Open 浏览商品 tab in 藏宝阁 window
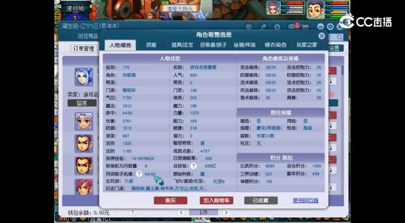Image resolution: width=405 pixels, height=223 pixels. (88, 36)
